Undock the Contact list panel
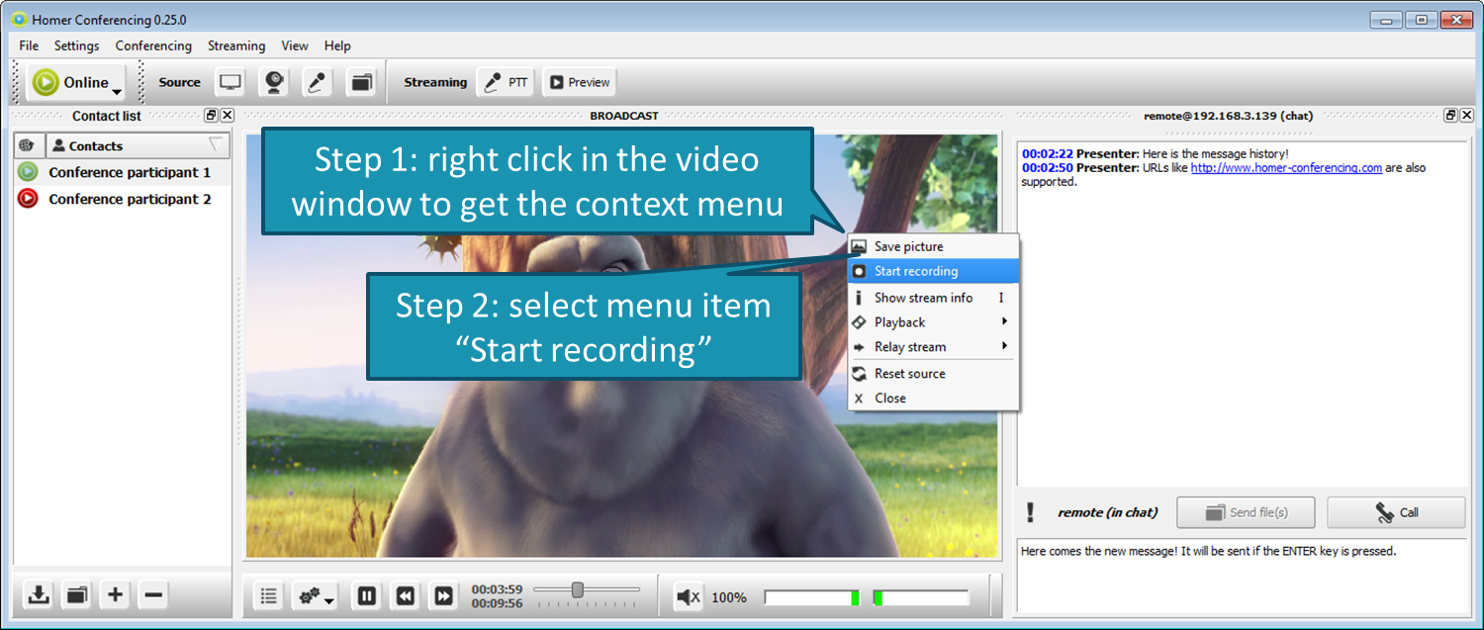 click(x=211, y=116)
